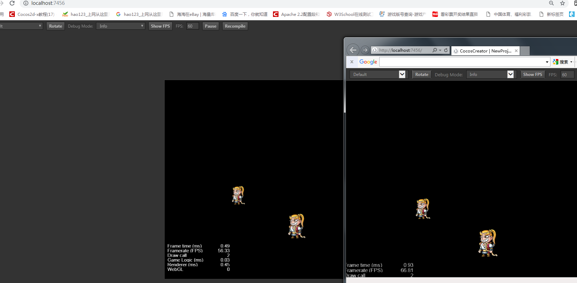The width and height of the screenshot is (577, 283).
Task: Select the CocosCreator | NewProj... IE tab
Action: click(485, 51)
